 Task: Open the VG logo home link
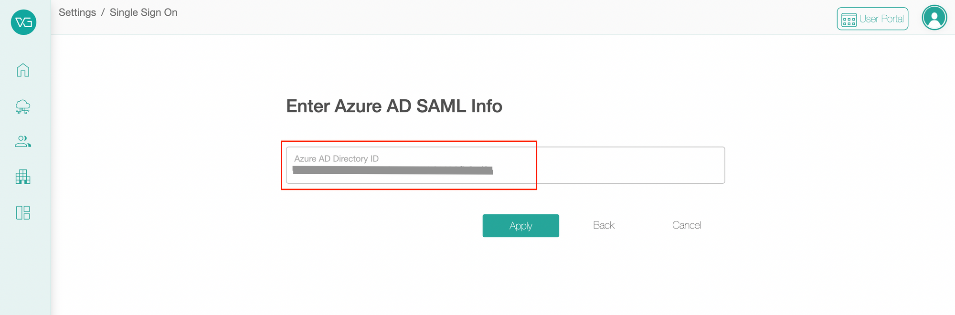pyautogui.click(x=23, y=22)
